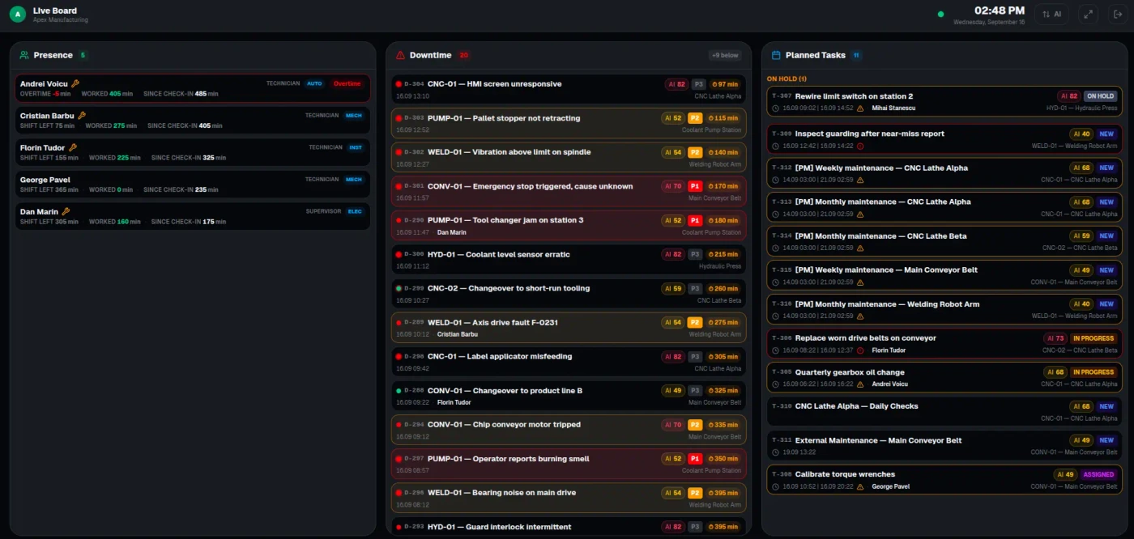Click the red status dot on D-301

(399, 186)
